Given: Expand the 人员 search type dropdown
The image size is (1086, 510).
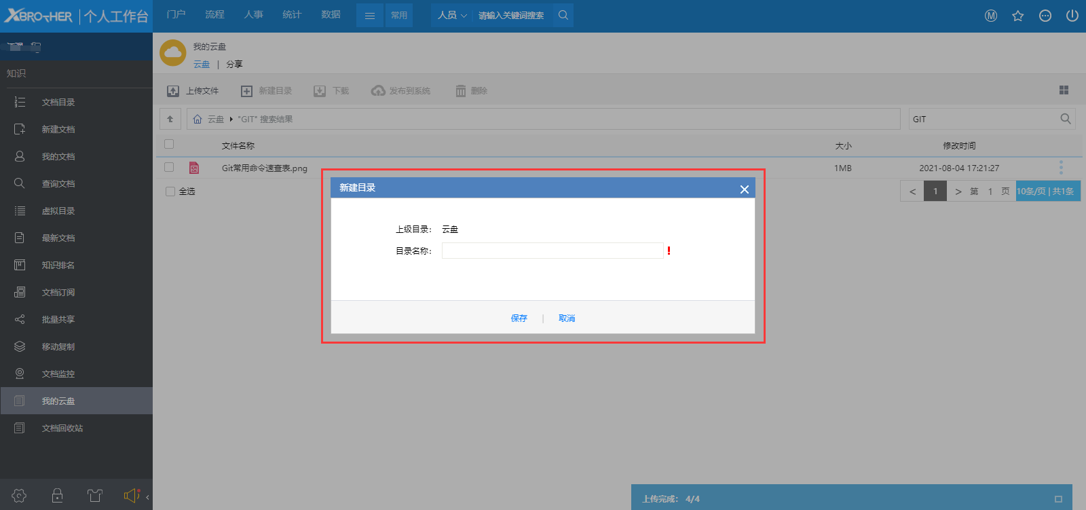Looking at the screenshot, I should pyautogui.click(x=452, y=15).
